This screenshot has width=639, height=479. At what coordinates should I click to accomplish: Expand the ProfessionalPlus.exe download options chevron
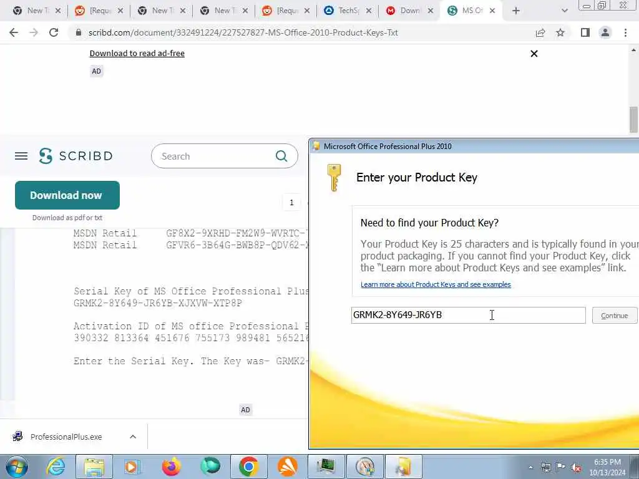click(x=133, y=437)
